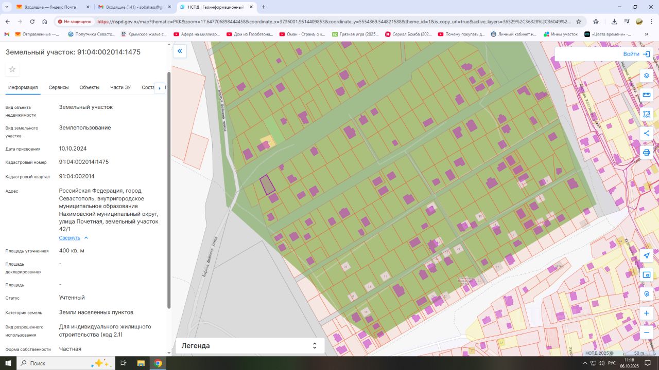Screen dimensions: 659x370
Task: Click the Войти login button
Action: (636, 54)
